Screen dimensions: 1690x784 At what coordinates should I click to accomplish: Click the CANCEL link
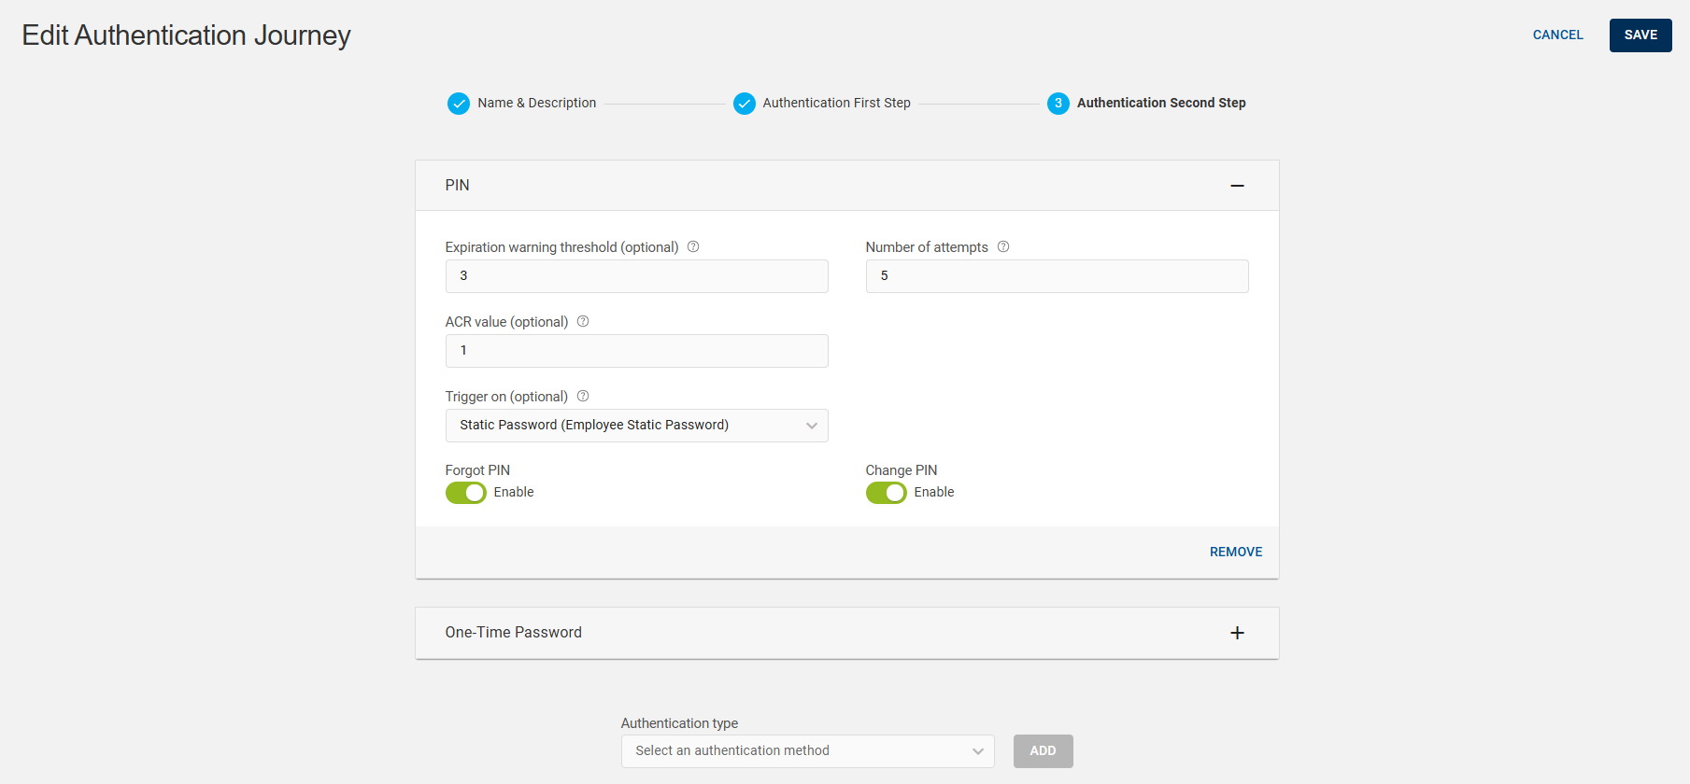tap(1557, 35)
